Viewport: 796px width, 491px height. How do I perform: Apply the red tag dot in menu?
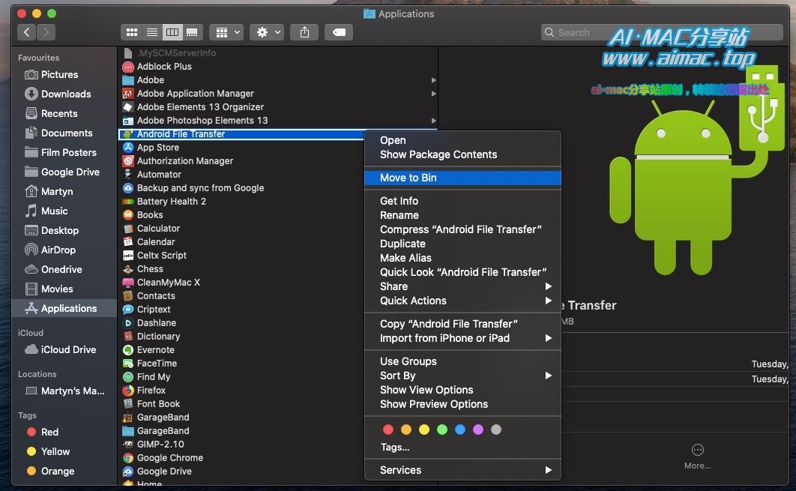(388, 430)
